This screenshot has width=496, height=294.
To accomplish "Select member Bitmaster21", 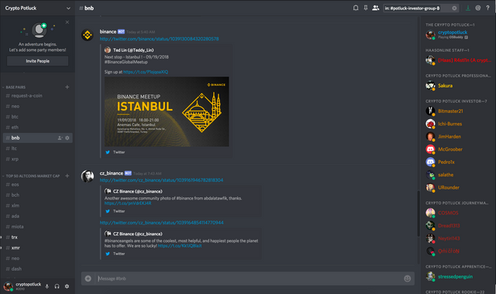I will pyautogui.click(x=458, y=111).
